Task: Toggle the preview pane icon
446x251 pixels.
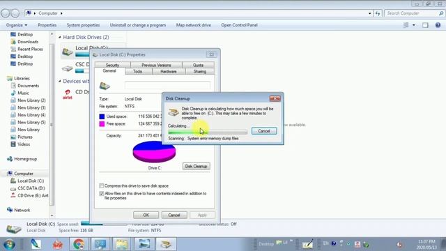Action: [425, 25]
